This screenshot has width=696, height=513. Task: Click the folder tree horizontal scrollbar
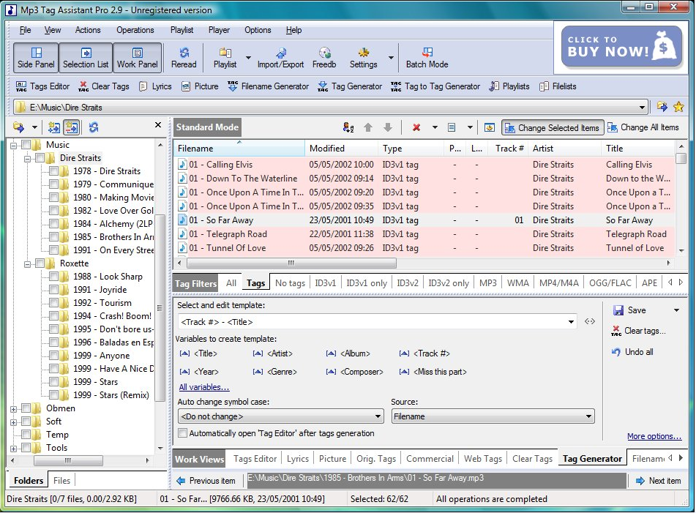[x=68, y=460]
